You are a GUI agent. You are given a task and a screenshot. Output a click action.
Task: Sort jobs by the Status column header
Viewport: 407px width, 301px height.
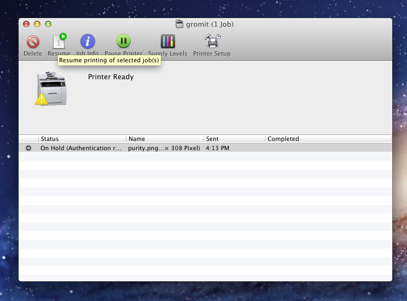(82, 139)
